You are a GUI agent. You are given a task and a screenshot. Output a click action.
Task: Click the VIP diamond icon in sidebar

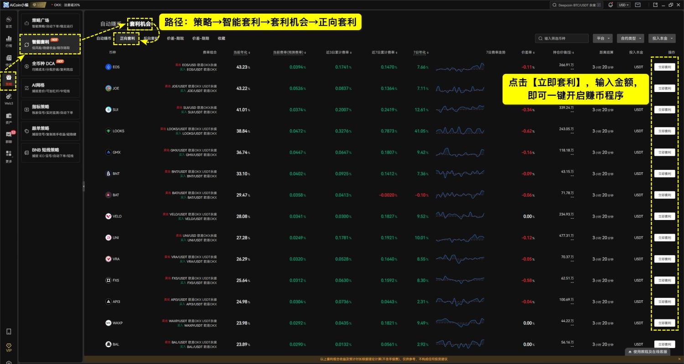9,347
